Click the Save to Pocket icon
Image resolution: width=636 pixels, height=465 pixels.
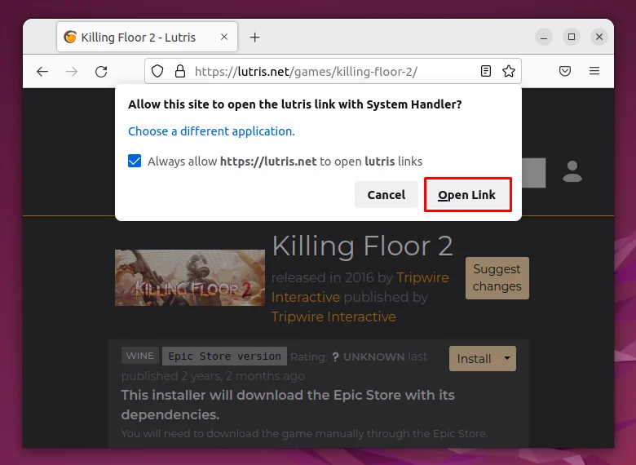point(565,71)
